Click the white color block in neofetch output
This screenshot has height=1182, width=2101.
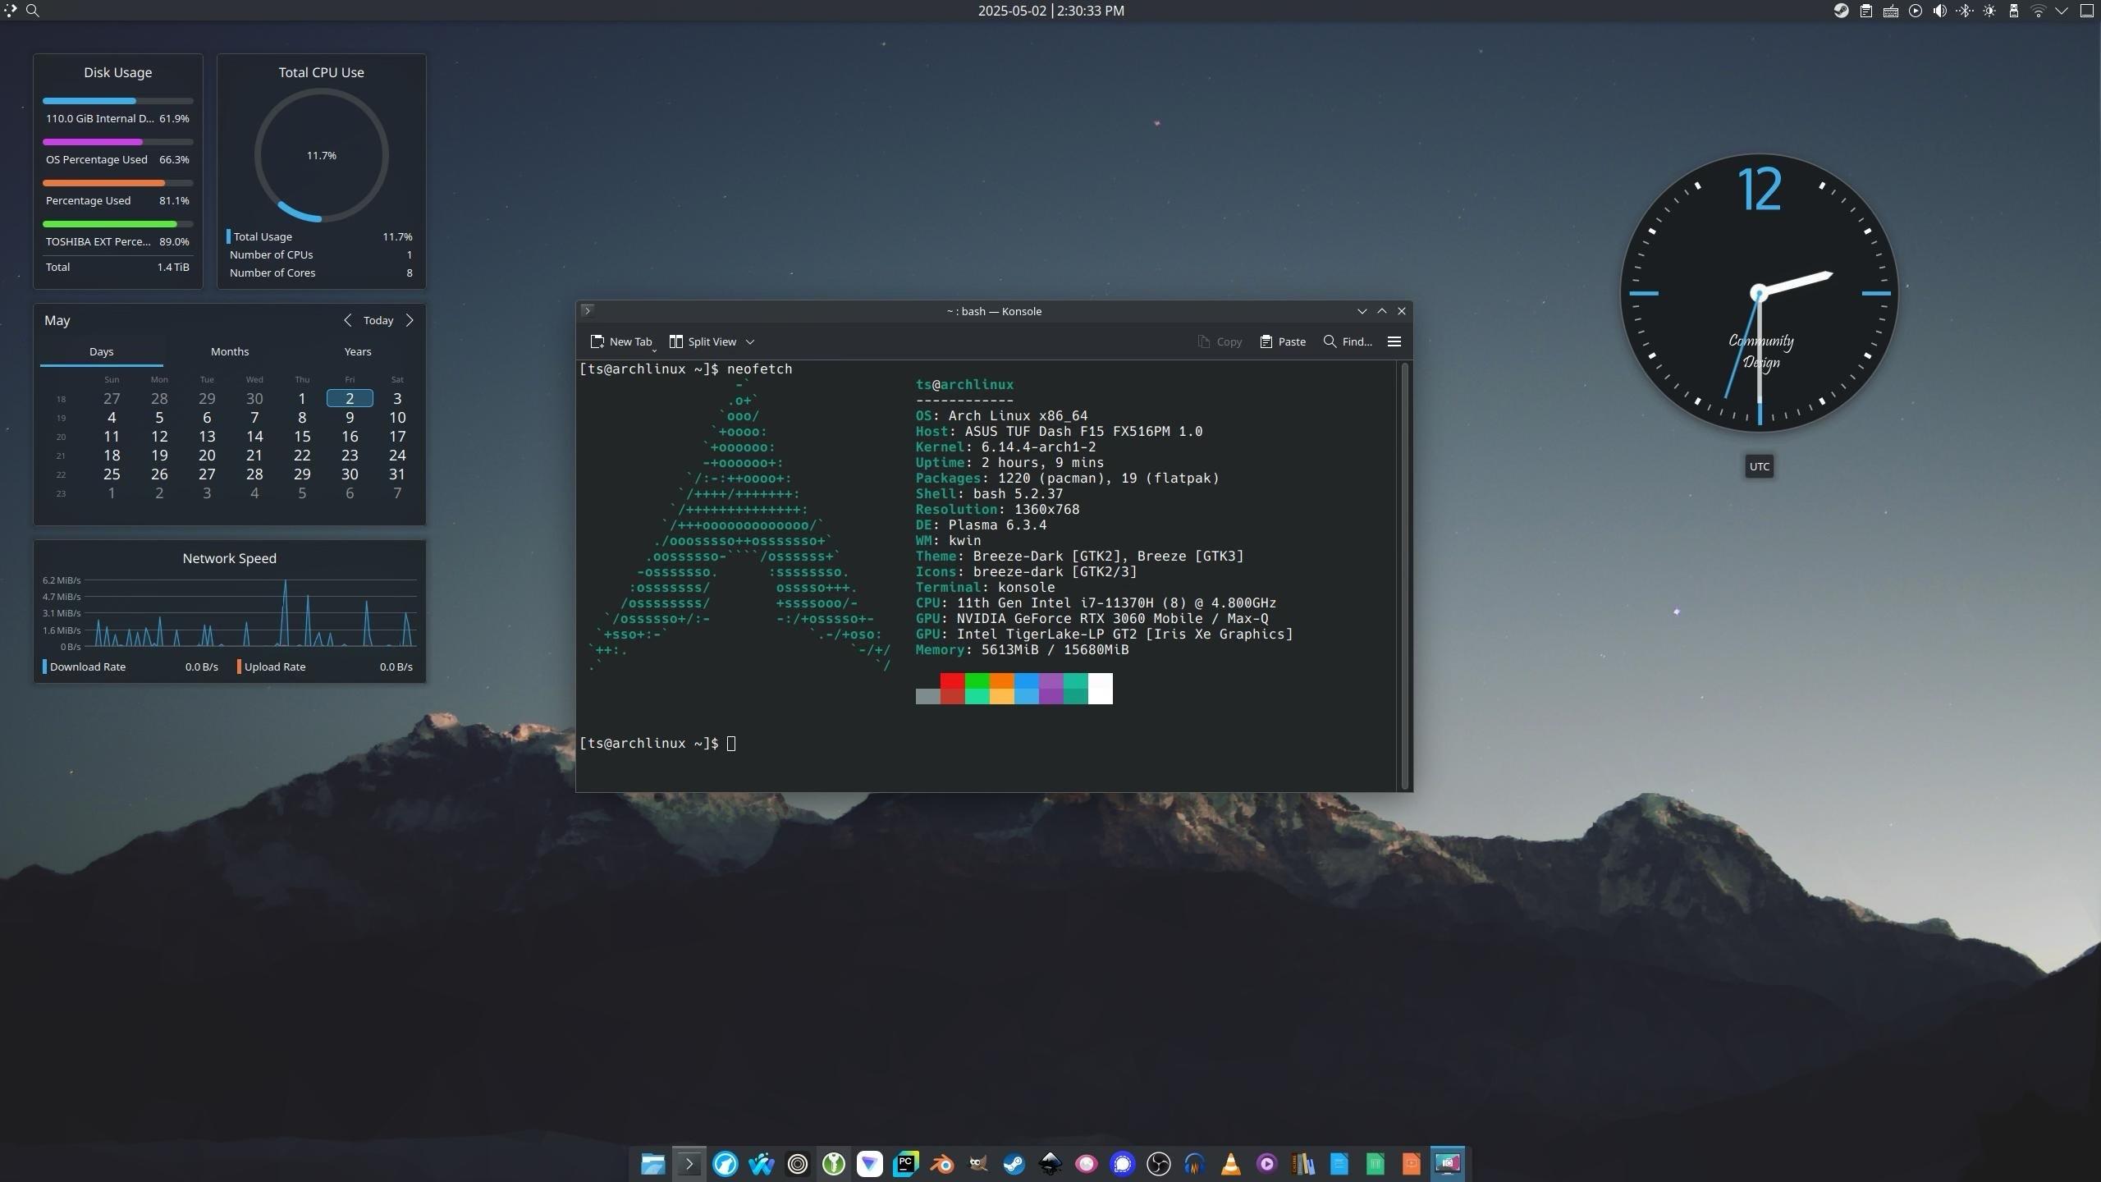tap(1101, 688)
